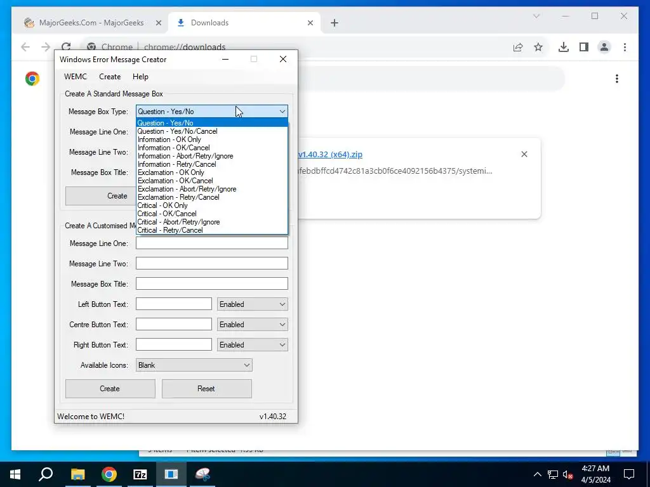Expand Left Button Enabled dropdown
Image resolution: width=650 pixels, height=487 pixels.
253,304
